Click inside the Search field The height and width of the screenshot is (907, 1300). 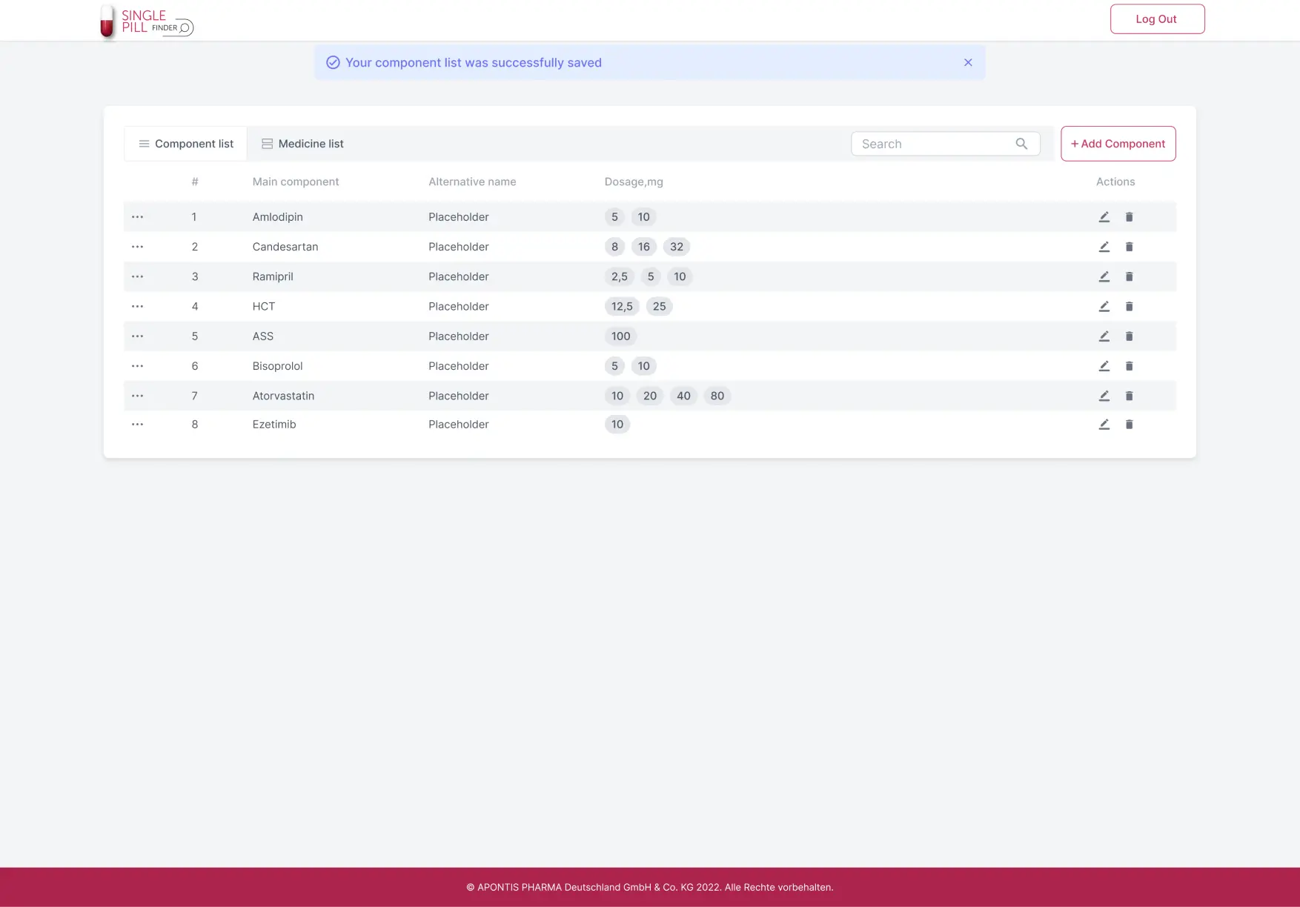click(926, 143)
